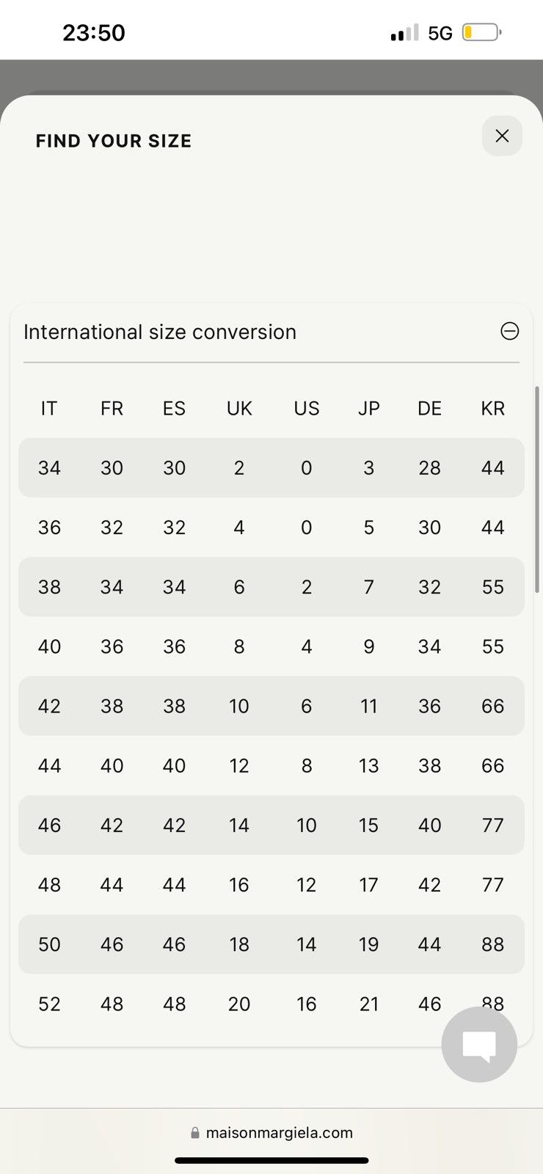The height and width of the screenshot is (1174, 543).
Task: Select the row starting with IT 50
Action: (271, 944)
